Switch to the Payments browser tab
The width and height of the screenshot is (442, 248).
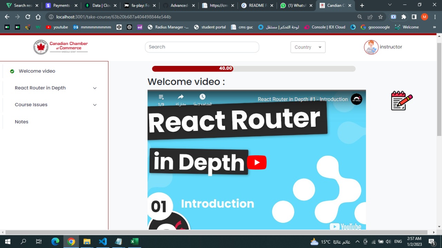tap(61, 6)
